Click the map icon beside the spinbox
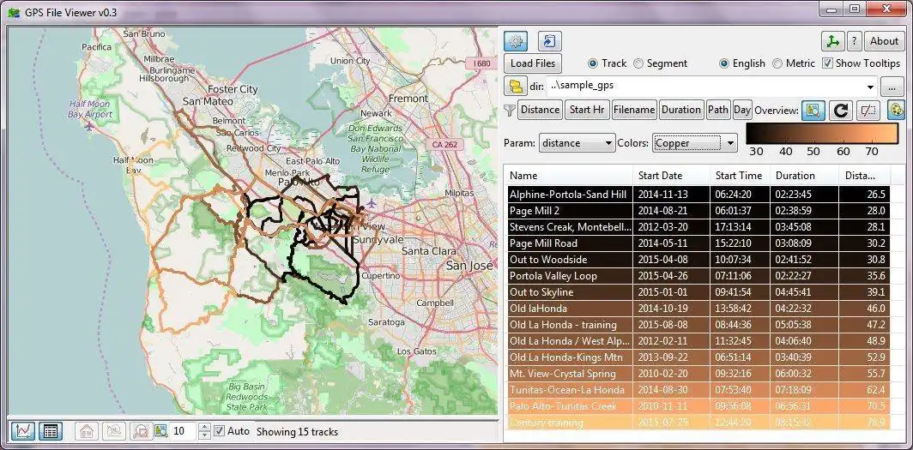The width and height of the screenshot is (913, 450). (161, 431)
